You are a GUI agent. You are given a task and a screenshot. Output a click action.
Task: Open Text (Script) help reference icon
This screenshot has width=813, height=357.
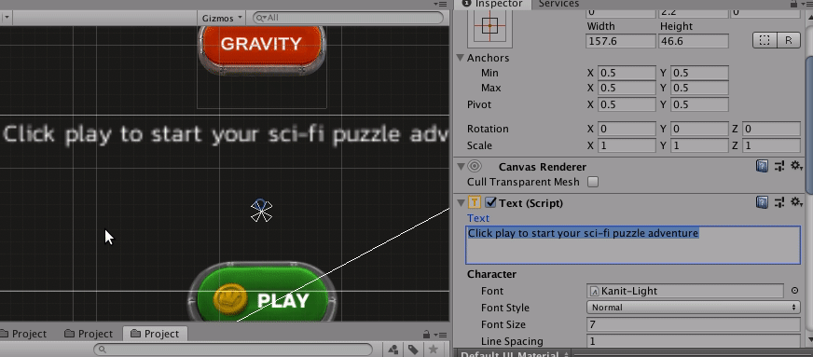pos(762,202)
